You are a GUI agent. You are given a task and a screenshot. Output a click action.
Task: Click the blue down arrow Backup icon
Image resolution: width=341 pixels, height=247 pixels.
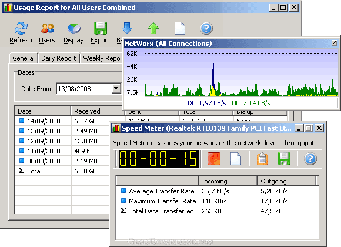coord(127,28)
